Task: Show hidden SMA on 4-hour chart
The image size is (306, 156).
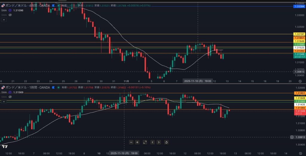Action: (10, 15)
